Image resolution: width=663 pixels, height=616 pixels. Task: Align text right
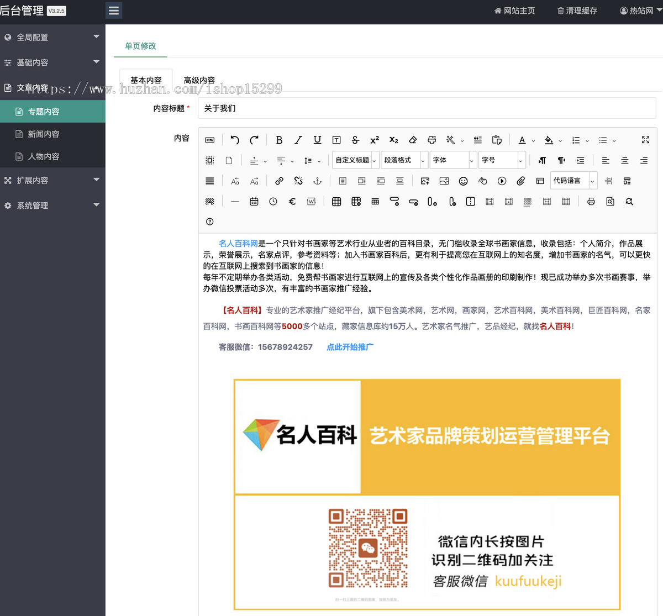tap(644, 160)
